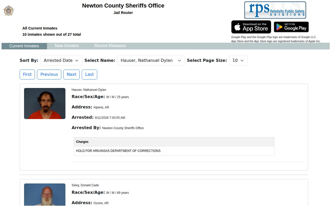Click '10 inmates shown out of 27 total'
Screen dimensions: 331x207
tap(52, 34)
